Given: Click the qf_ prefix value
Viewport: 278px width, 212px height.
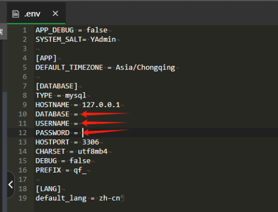Looking at the screenshot, I should point(80,170).
